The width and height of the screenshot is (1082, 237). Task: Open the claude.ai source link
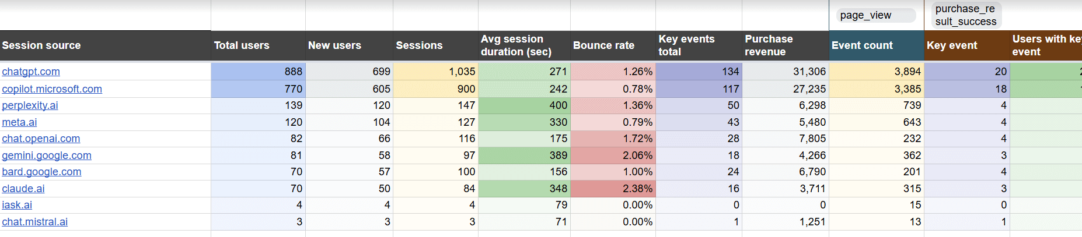(x=23, y=189)
